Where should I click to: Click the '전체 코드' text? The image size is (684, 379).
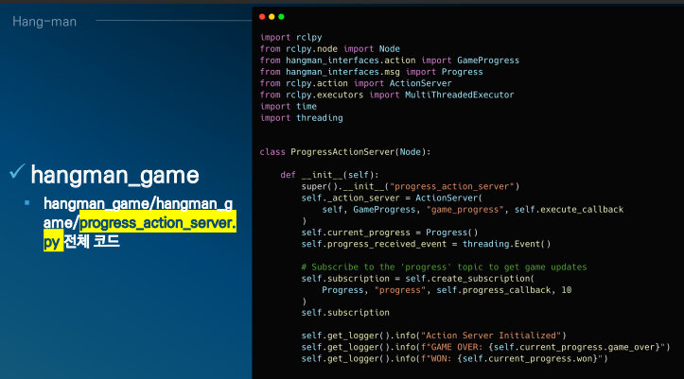(x=92, y=241)
